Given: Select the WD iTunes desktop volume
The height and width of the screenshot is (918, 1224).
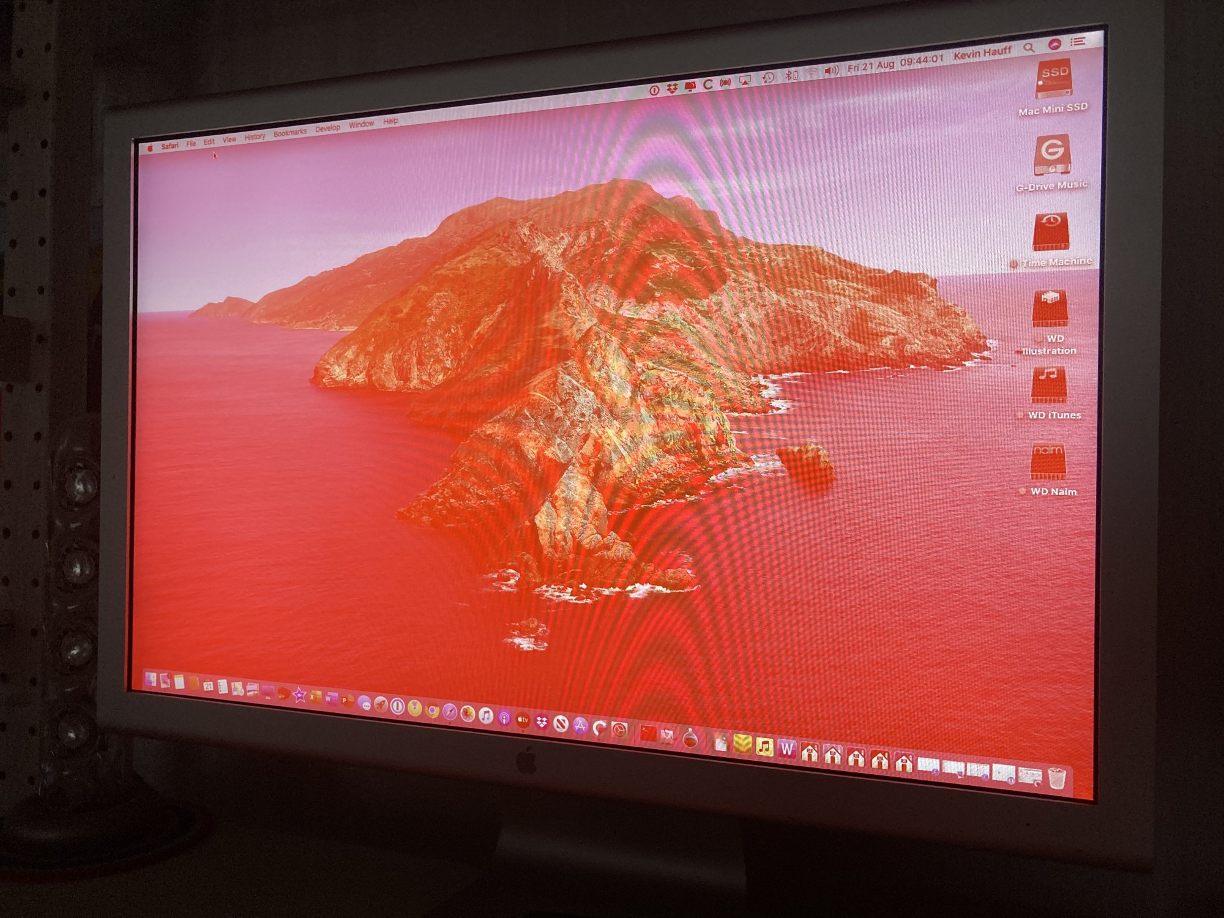Looking at the screenshot, I should (x=1049, y=386).
